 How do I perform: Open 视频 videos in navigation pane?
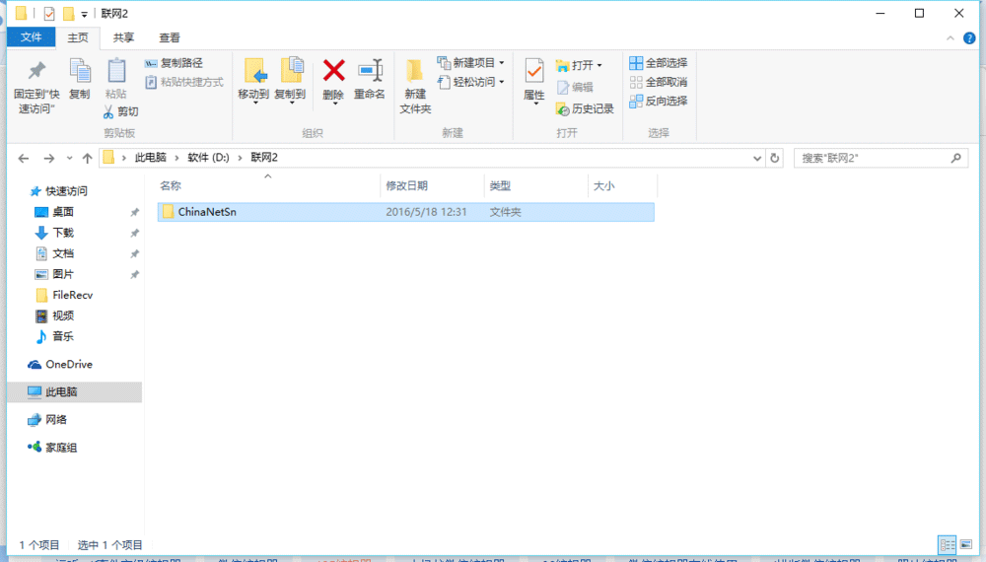pyautogui.click(x=62, y=316)
